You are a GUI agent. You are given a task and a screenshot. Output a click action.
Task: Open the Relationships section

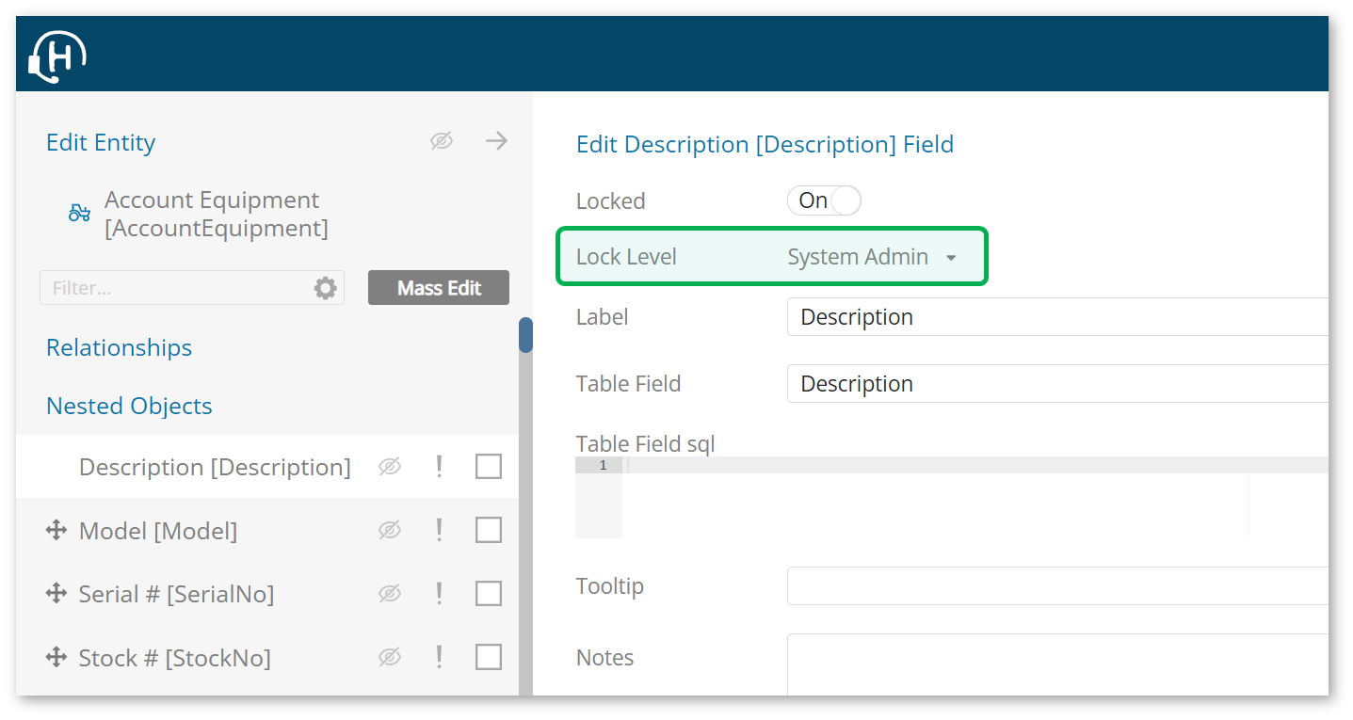pos(119,347)
